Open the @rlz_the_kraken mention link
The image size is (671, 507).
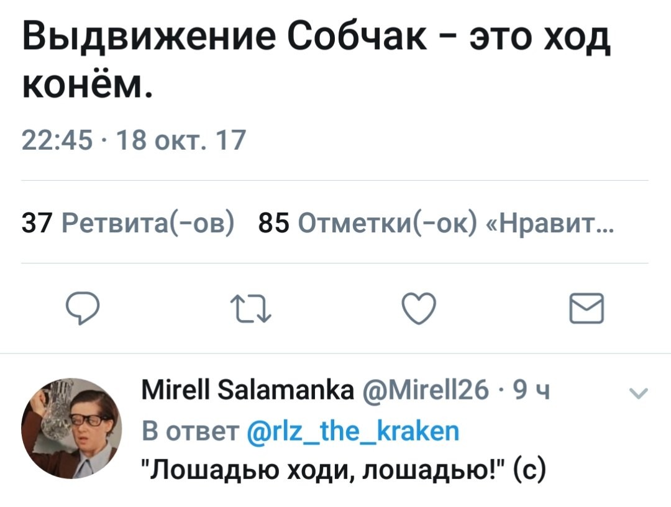tap(354, 431)
